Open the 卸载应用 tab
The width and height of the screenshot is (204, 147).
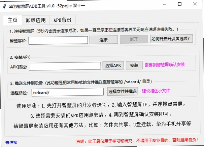(x=36, y=20)
